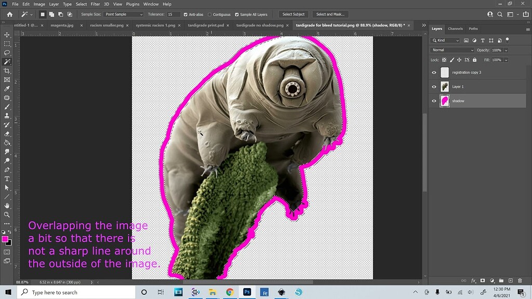Pick the Horizontal Type tool
Screen dimensions: 532x299
7,179
